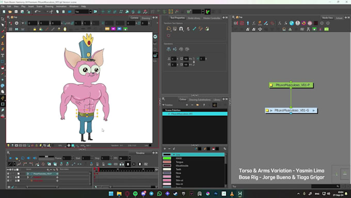Click the Frame field stepper arrows

[x=72, y=158]
